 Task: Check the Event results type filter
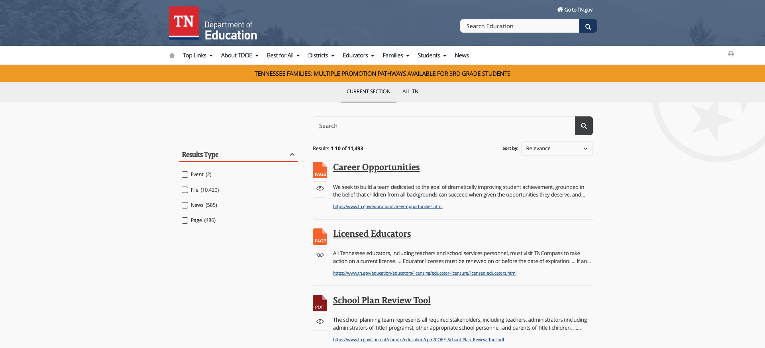tap(185, 175)
